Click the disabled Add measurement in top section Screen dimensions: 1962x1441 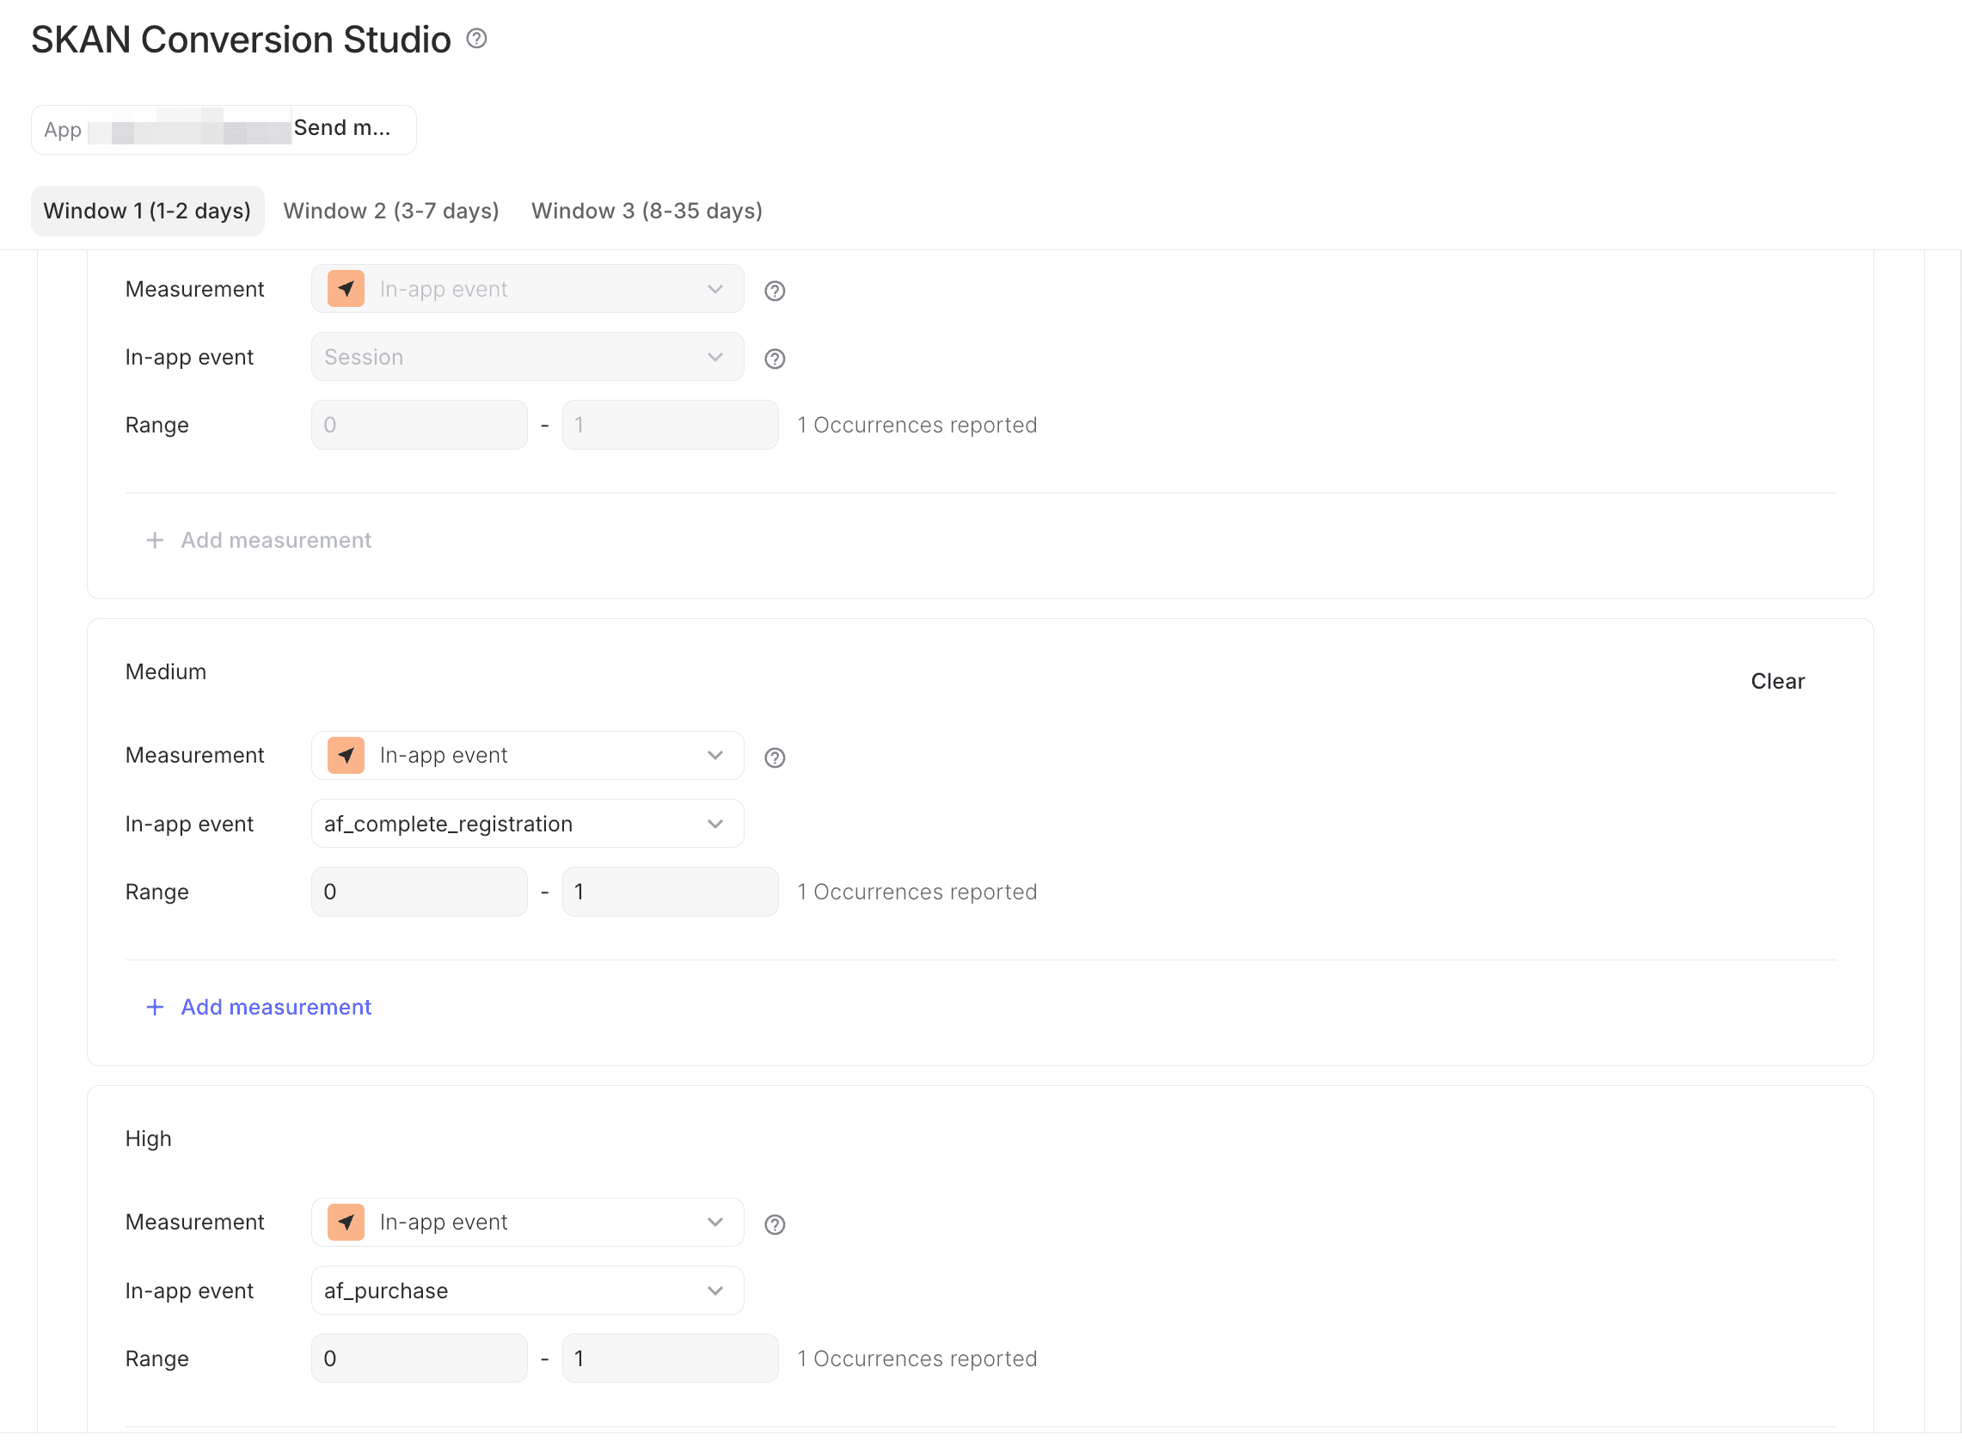pyautogui.click(x=259, y=541)
